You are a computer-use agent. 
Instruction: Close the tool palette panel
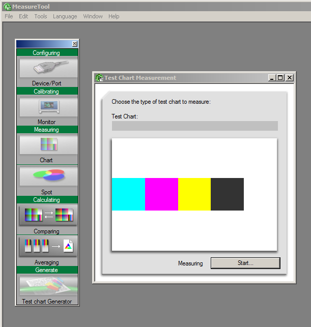(75, 44)
